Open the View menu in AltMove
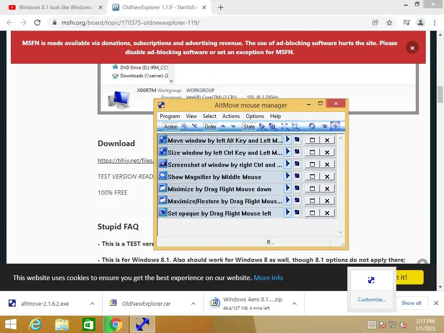Image resolution: width=444 pixels, height=333 pixels. 191,116
